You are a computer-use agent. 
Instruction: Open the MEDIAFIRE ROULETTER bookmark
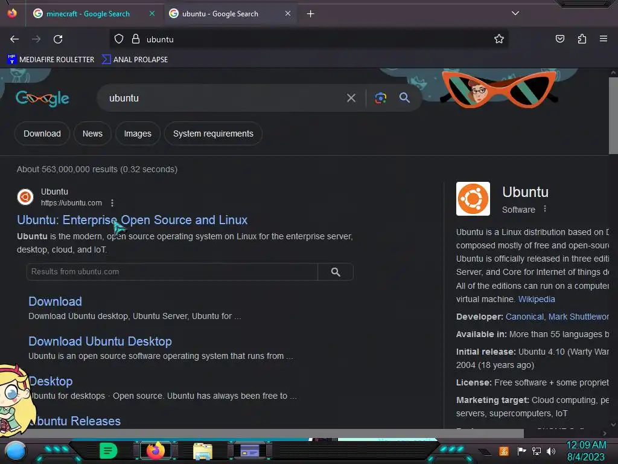point(51,60)
